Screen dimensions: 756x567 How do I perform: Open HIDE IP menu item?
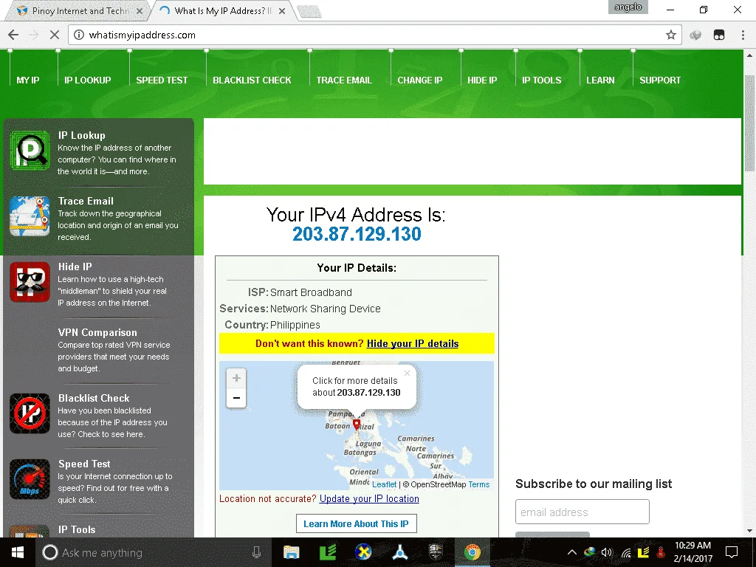tap(481, 80)
